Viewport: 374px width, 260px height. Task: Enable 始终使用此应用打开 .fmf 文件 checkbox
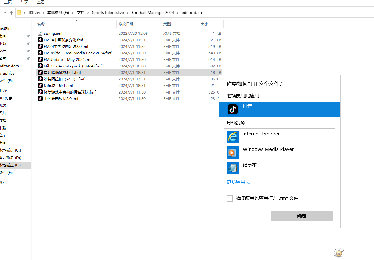click(230, 198)
